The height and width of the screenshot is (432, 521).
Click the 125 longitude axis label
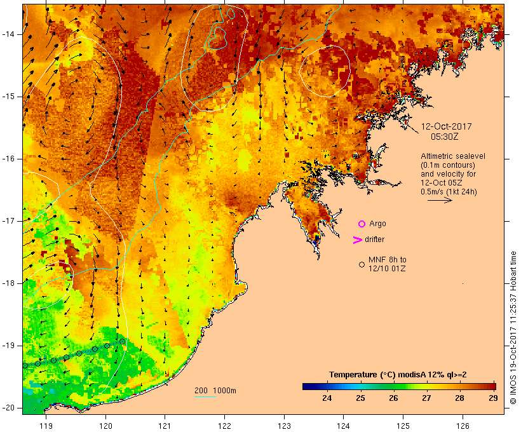click(x=403, y=426)
